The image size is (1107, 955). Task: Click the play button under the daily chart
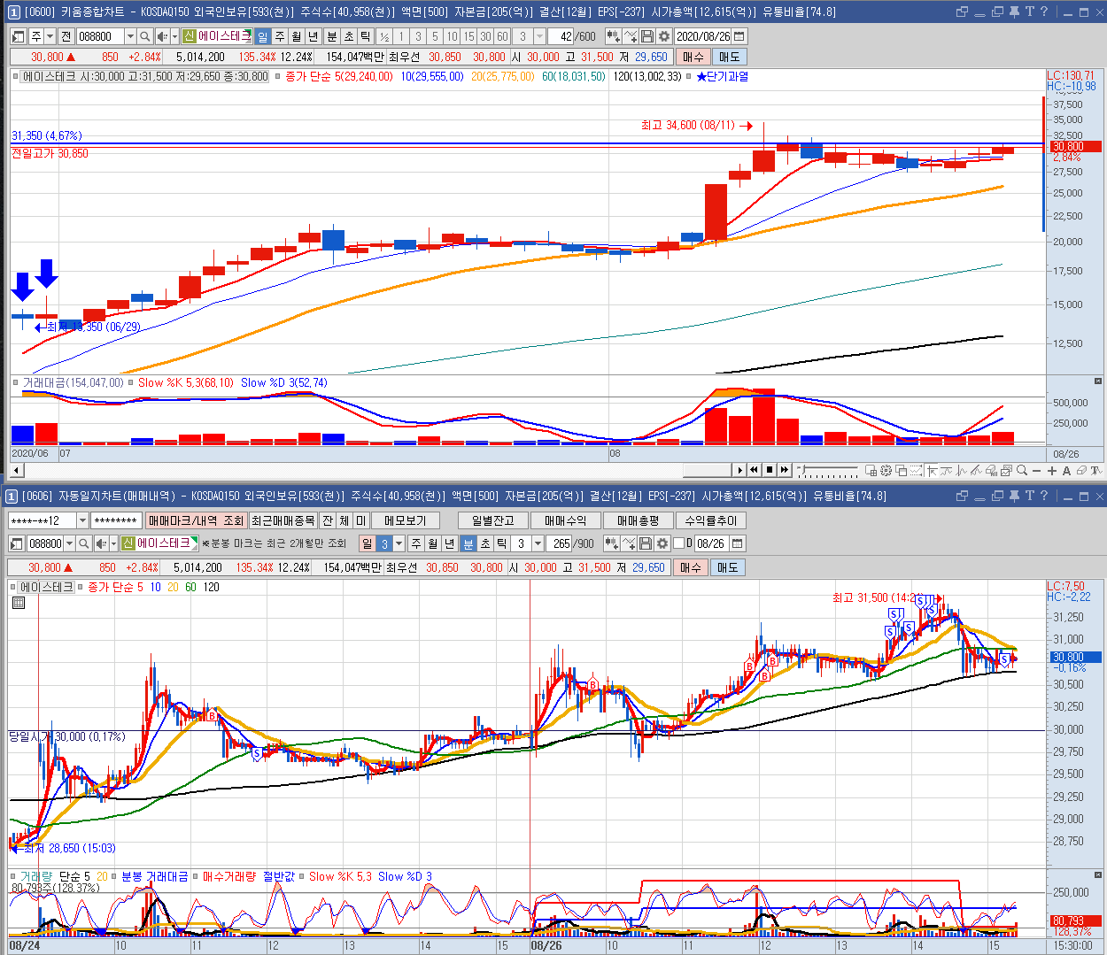(739, 470)
